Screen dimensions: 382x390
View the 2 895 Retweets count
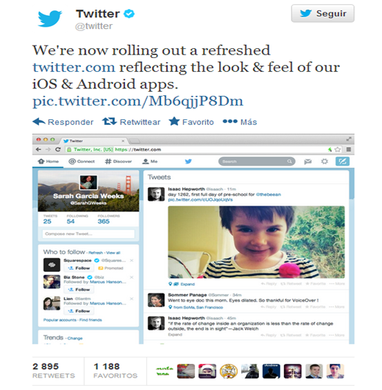[x=53, y=371]
